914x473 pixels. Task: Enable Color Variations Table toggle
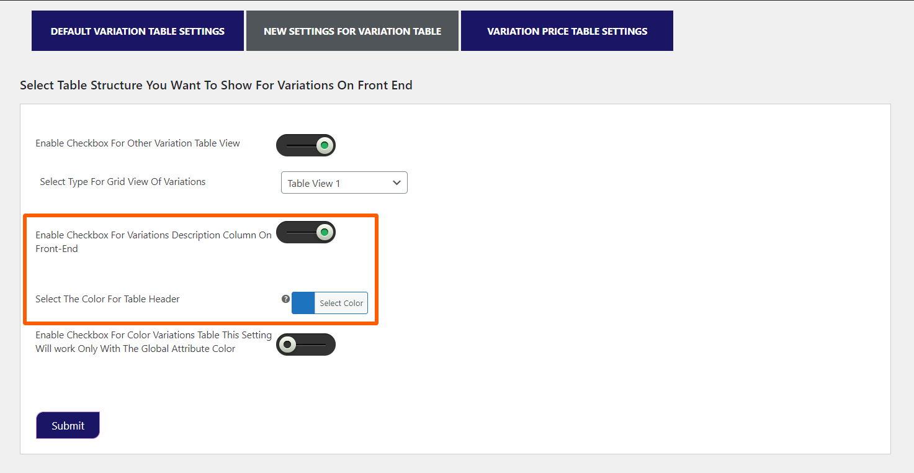(x=306, y=345)
